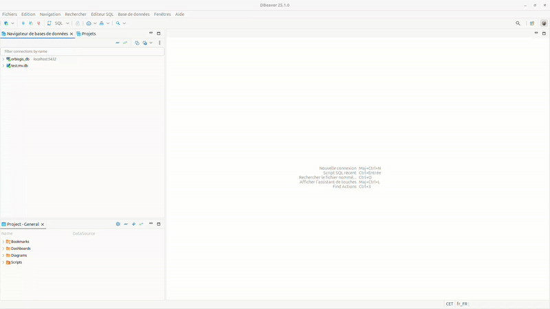Expand the Diagrams folder
This screenshot has height=309, width=550.
pyautogui.click(x=3, y=255)
